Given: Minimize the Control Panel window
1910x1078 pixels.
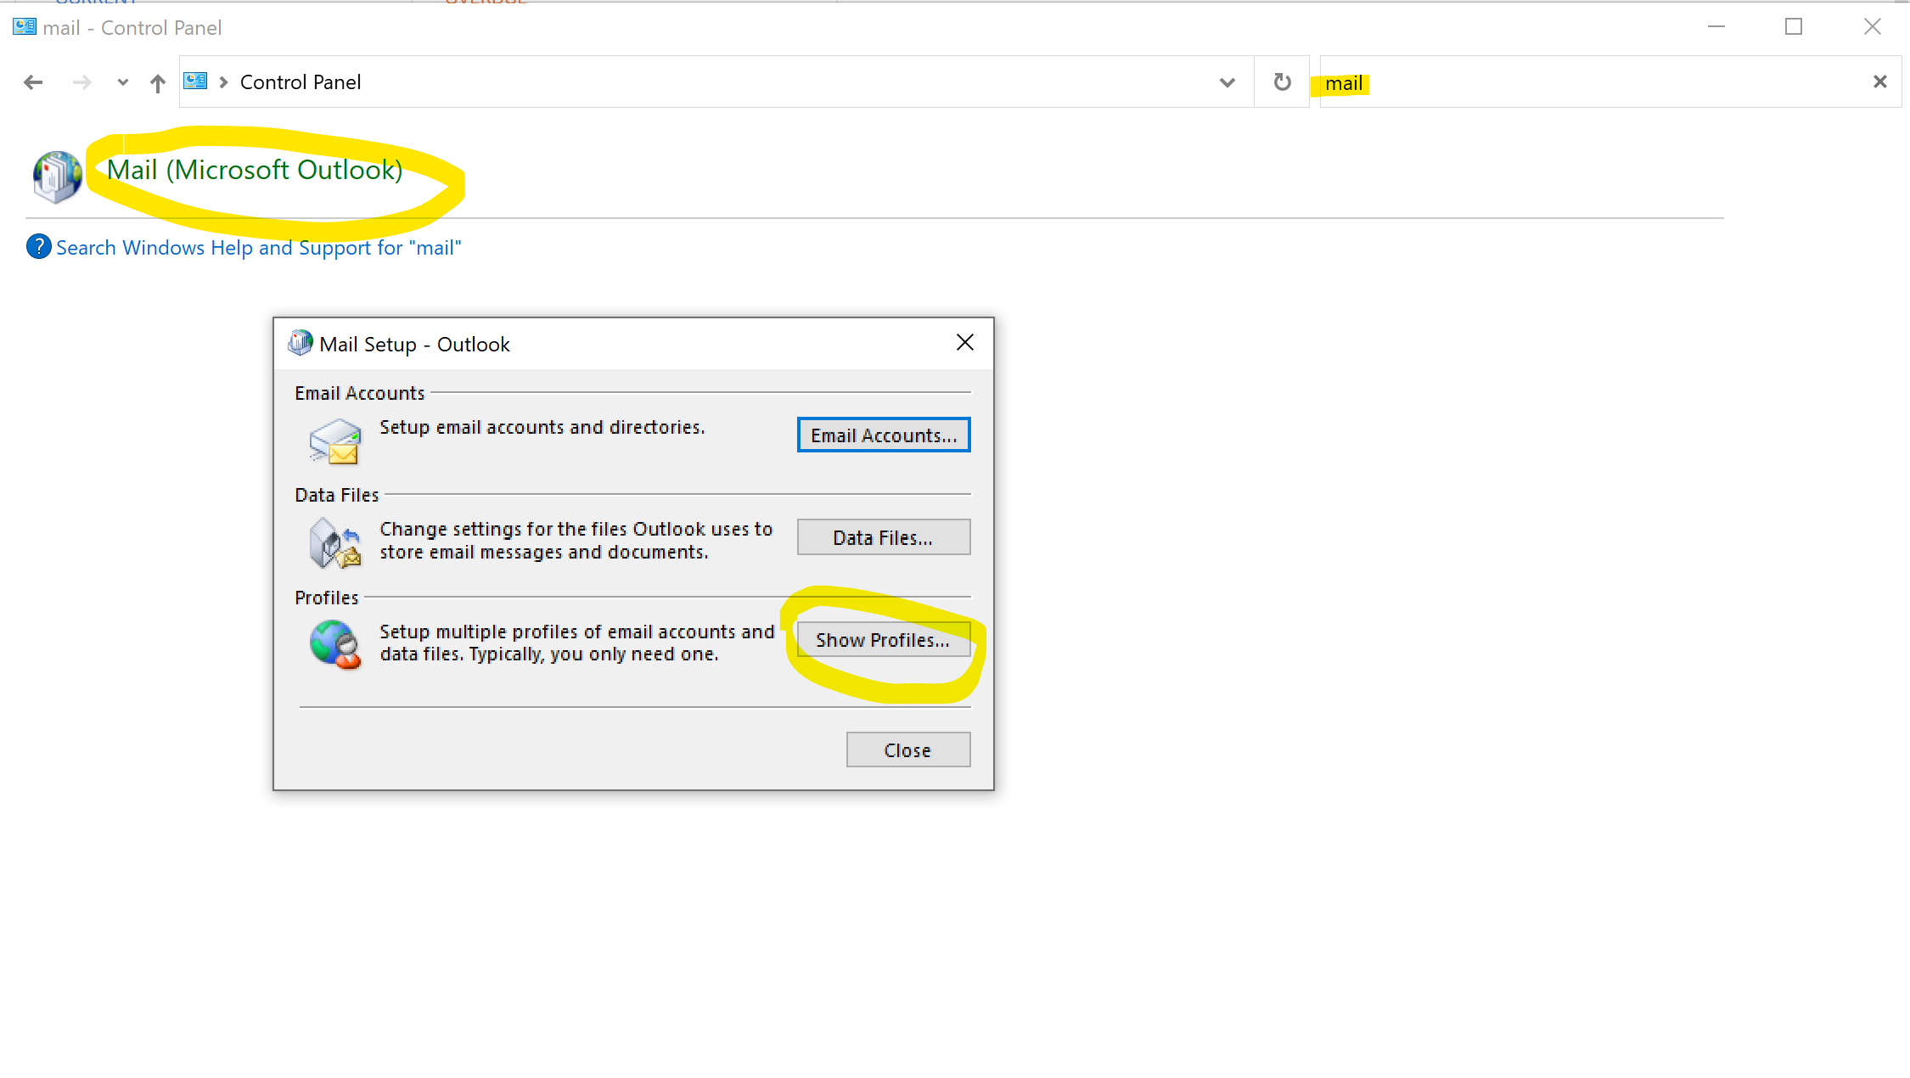Looking at the screenshot, I should 1716,27.
